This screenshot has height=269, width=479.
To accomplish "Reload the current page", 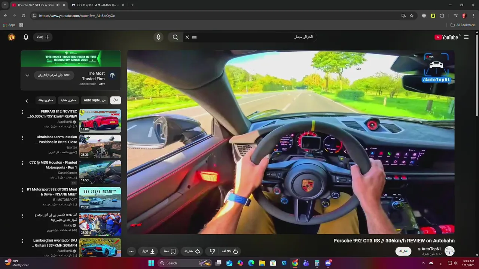I will [x=23, y=16].
